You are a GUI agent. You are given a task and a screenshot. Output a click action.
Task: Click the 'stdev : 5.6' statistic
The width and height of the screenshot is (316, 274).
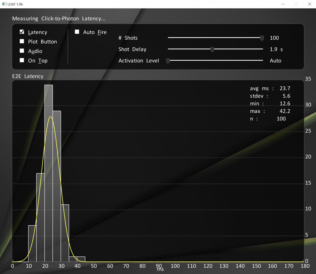(270, 96)
